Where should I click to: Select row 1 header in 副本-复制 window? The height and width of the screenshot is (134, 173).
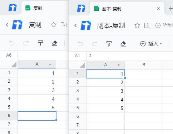(78, 73)
